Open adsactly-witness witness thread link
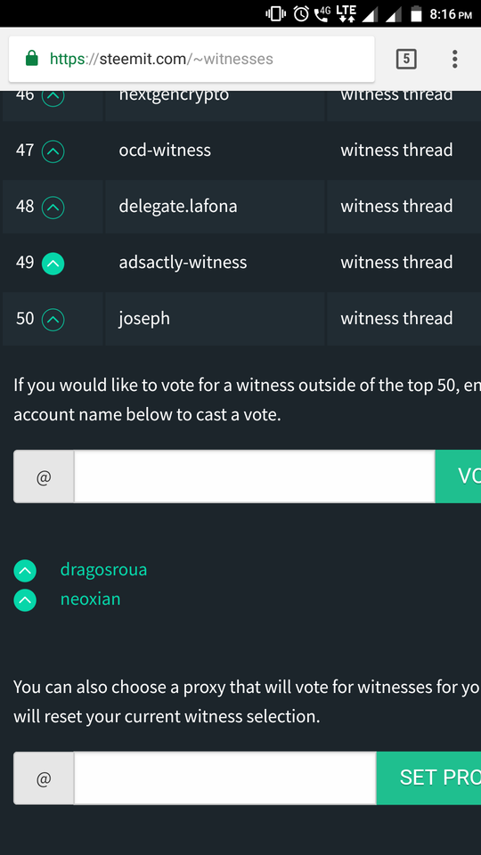The width and height of the screenshot is (481, 855). coord(396,262)
